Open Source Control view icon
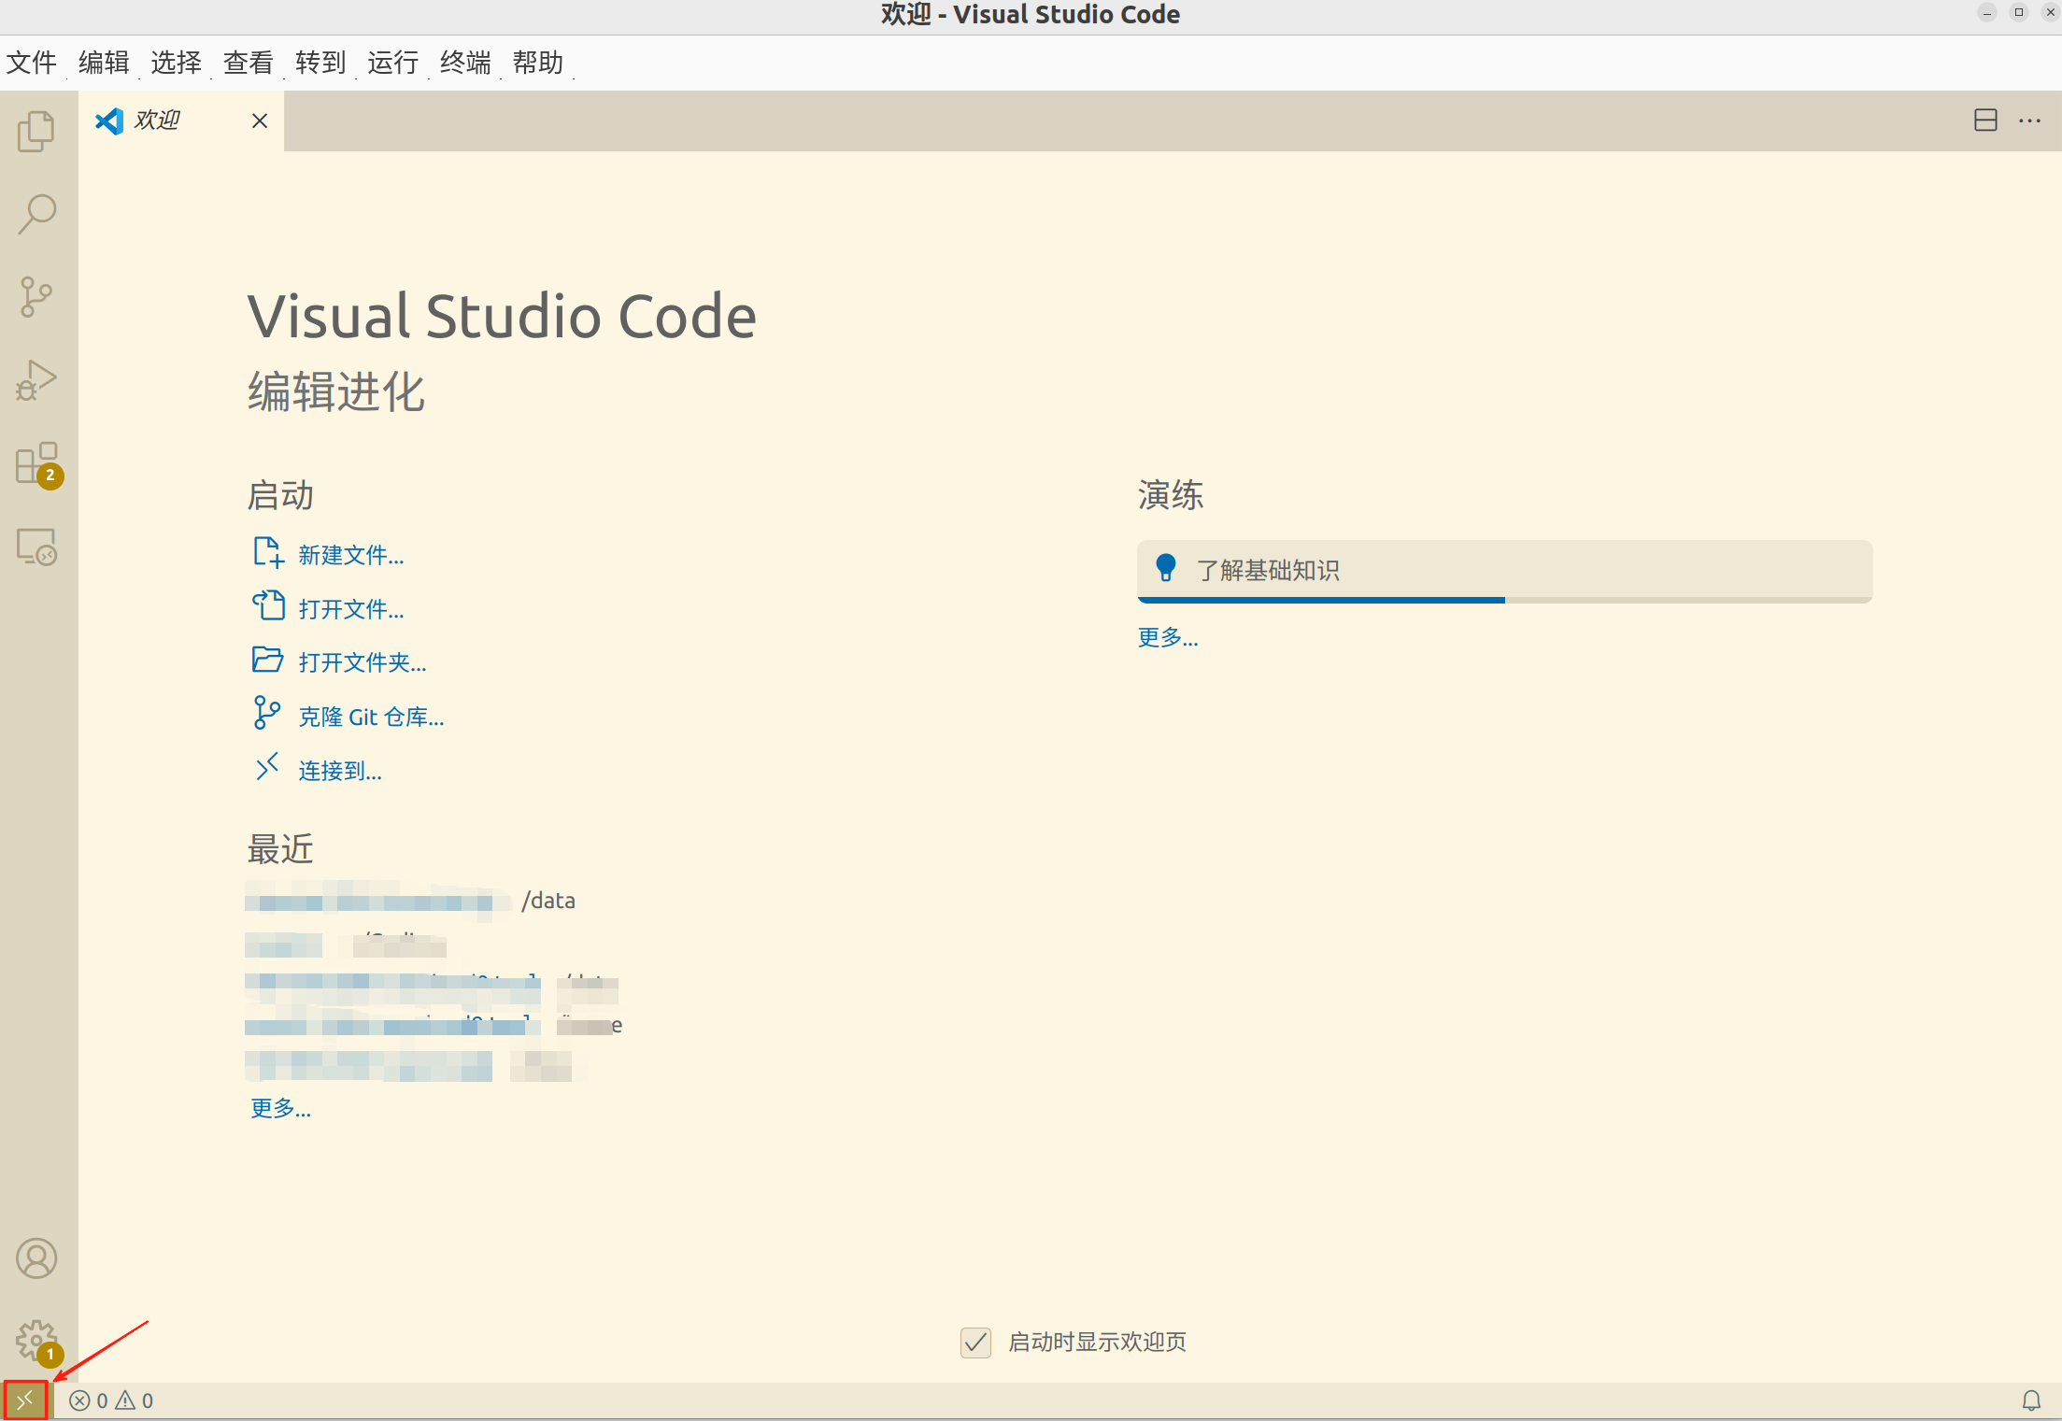The height and width of the screenshot is (1421, 2062). [36, 296]
